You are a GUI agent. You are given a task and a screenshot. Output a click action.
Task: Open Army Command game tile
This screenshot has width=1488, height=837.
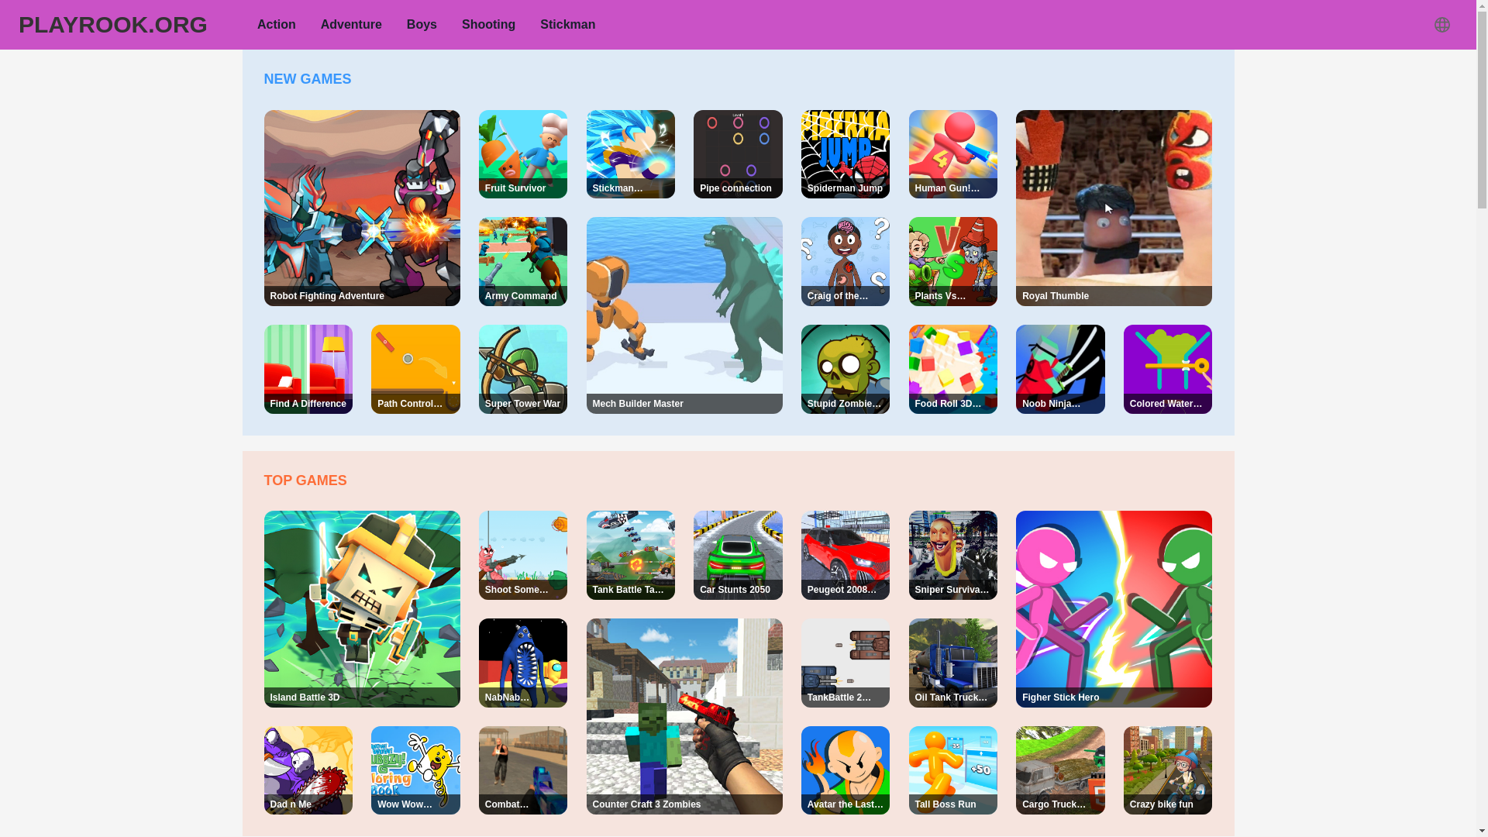pos(523,261)
